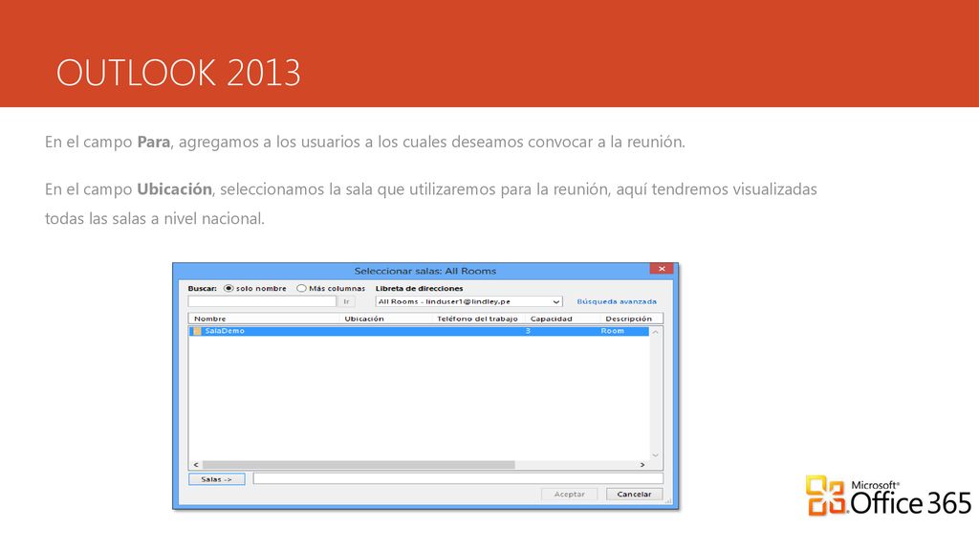
Task: Click the horizontal scrollbar left arrow
Action: (196, 465)
